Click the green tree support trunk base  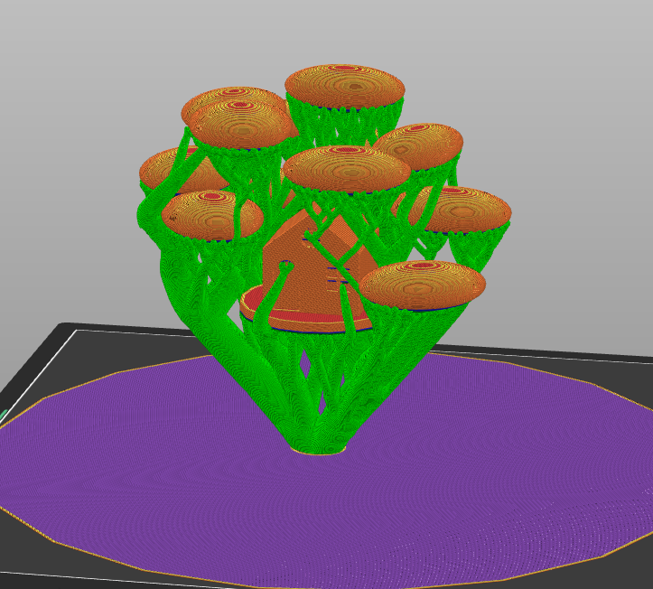[x=316, y=434]
